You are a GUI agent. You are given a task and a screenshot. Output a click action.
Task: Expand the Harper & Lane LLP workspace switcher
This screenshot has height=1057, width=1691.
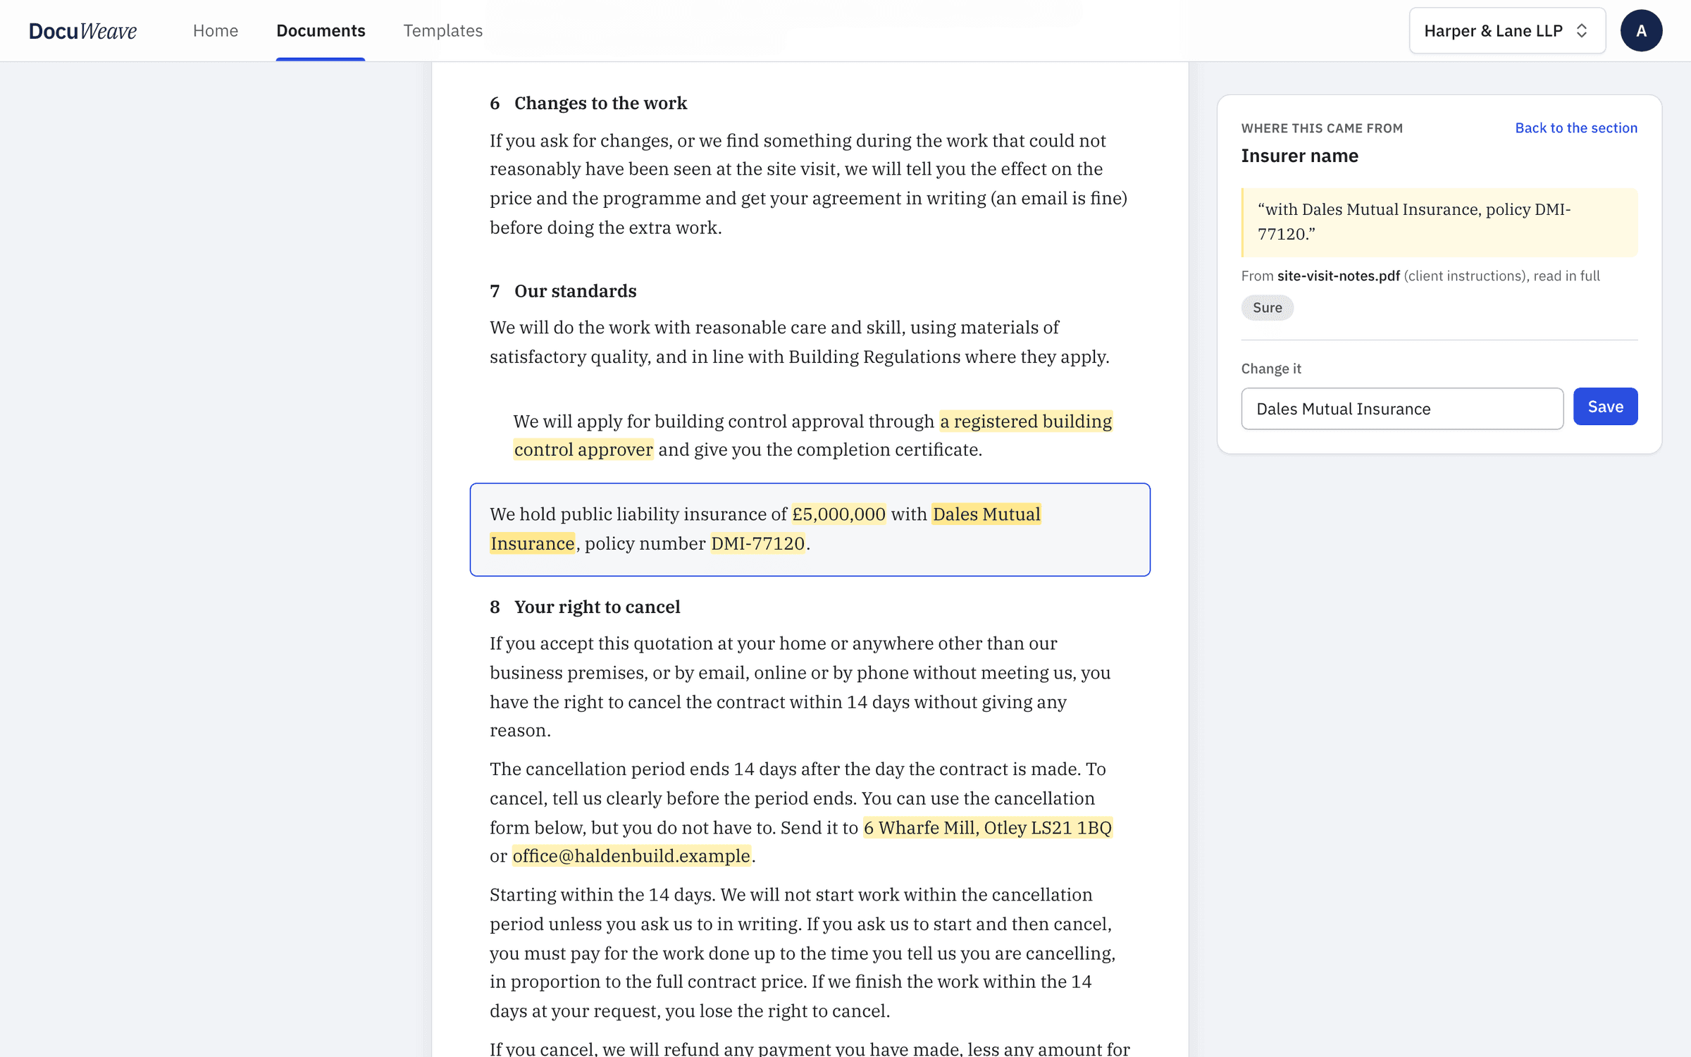[1507, 31]
